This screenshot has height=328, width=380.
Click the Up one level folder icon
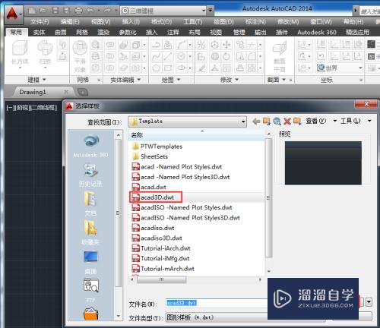267,121
